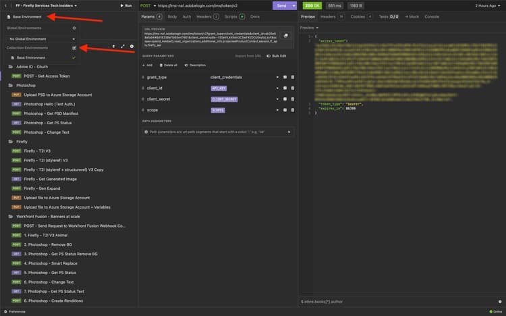Viewport: 506px width, 316px height.
Task: Open the dropdown arrow beside Send
Action: (293, 6)
